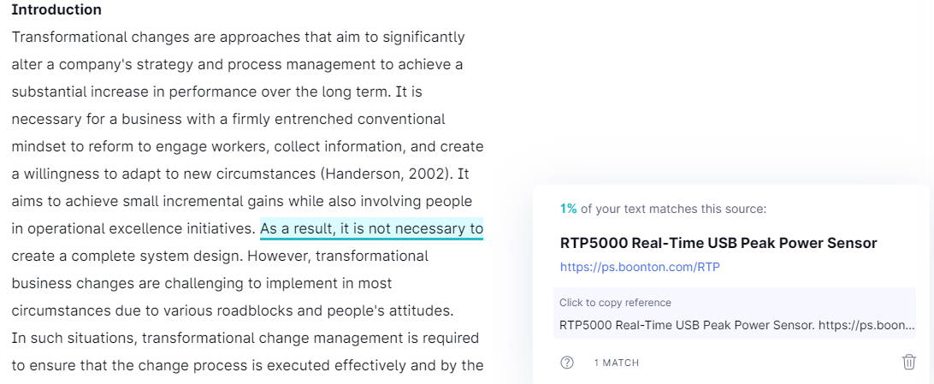Viewport: 934px width, 384px height.
Task: Delete this source with the trash icon
Action: coord(909,362)
